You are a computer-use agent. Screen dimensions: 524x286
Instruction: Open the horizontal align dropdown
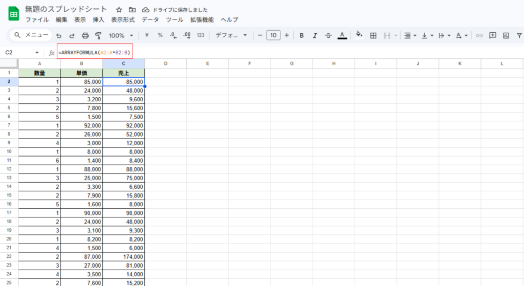pos(410,36)
